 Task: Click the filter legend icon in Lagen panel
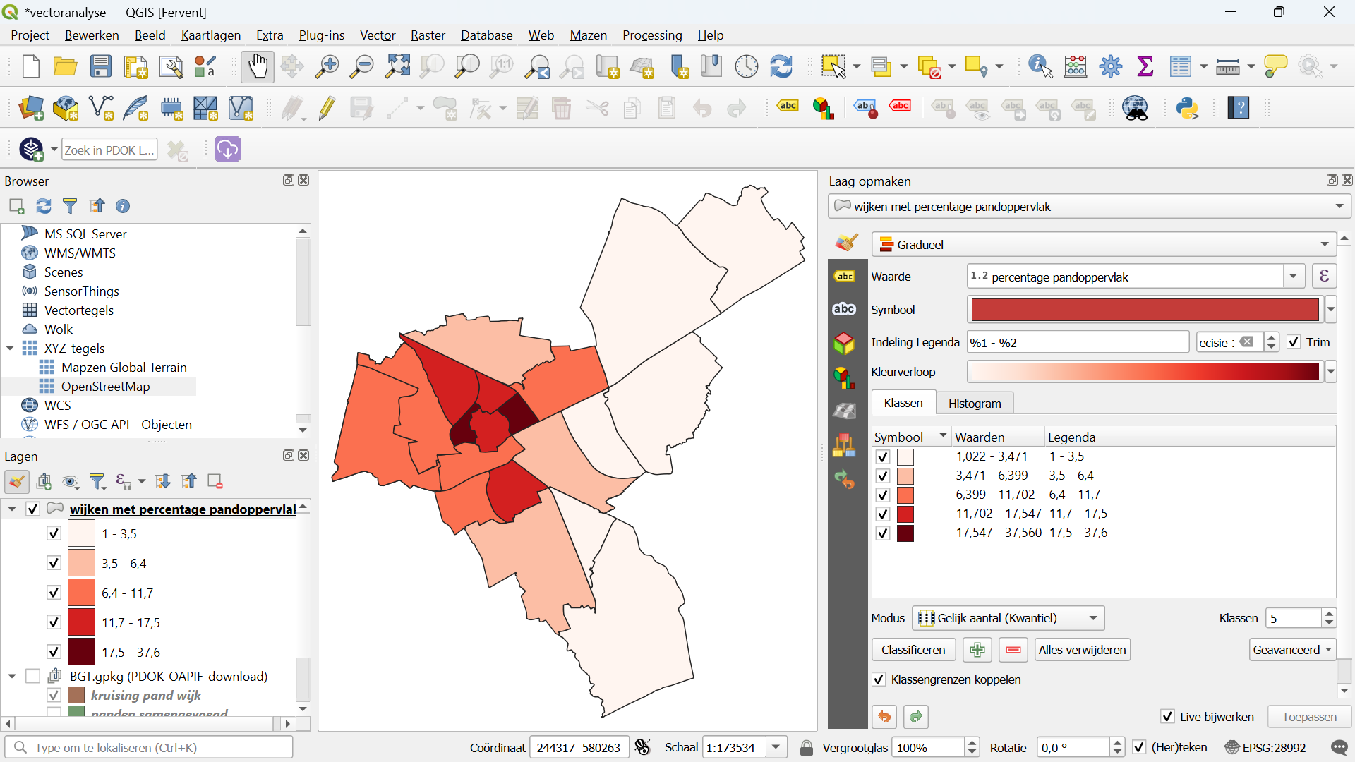tap(98, 482)
